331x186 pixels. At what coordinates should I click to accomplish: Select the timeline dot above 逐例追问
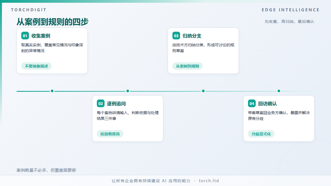click(128, 91)
